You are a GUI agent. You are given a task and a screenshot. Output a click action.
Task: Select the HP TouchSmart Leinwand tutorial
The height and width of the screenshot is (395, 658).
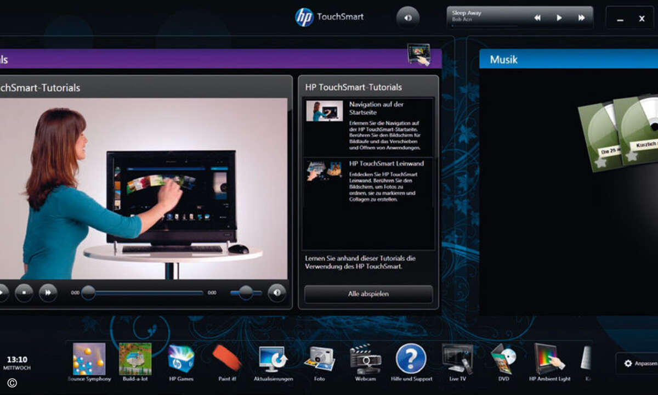[368, 181]
